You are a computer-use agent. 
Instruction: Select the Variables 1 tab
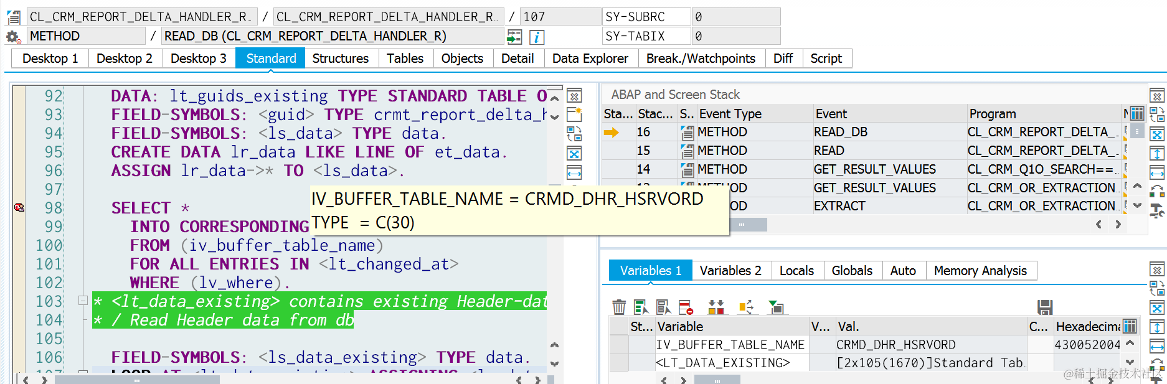[651, 271]
